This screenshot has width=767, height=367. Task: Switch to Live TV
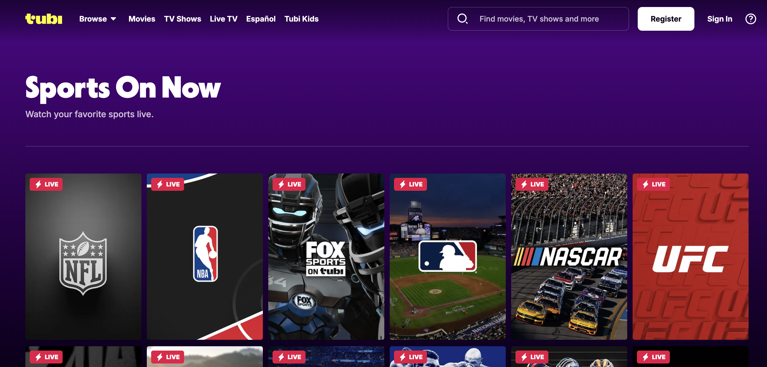coord(224,19)
